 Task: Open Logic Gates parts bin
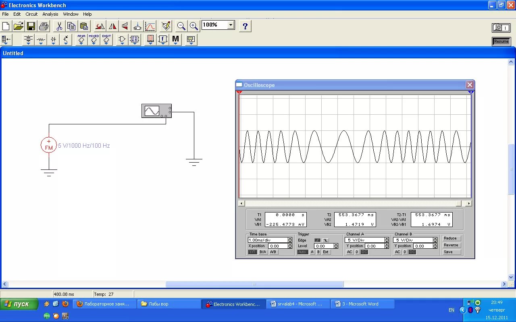(x=122, y=39)
